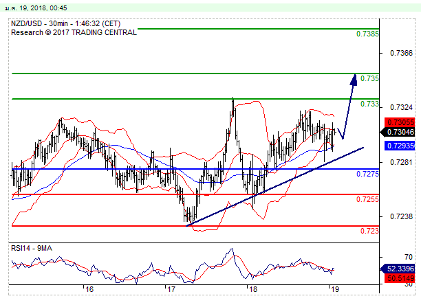Click the green 0.7385 resistance label
This screenshot has width=421, height=305.
click(367, 34)
